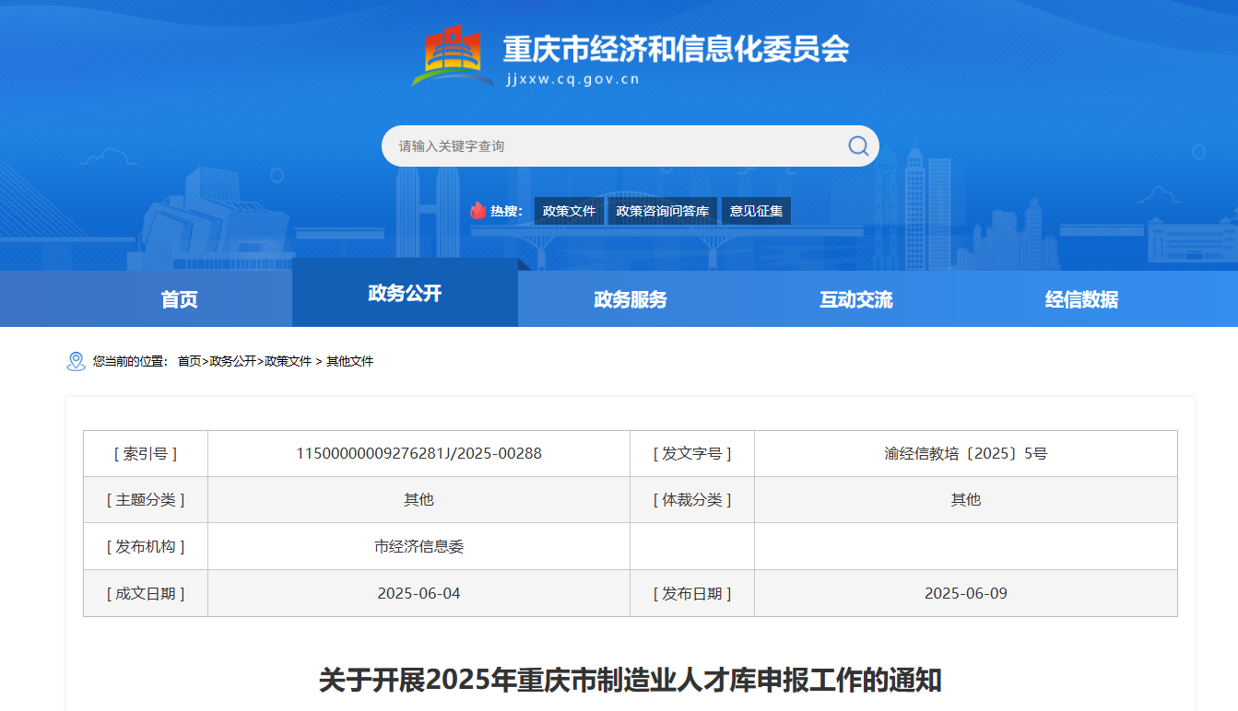This screenshot has height=711, width=1238.
Task: Click the site title 重庆市经济和信息化委员会
Action: [675, 48]
